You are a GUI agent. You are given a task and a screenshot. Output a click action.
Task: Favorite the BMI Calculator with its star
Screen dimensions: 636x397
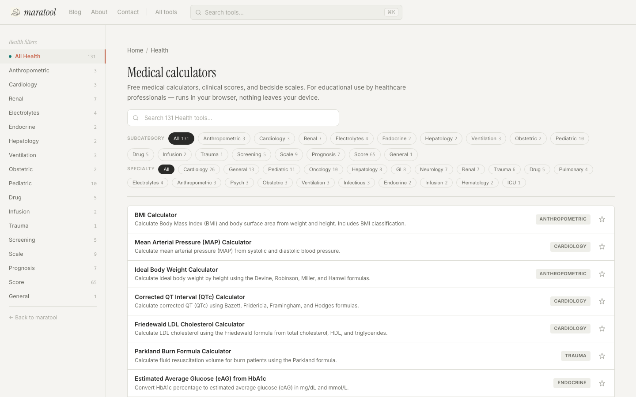[x=602, y=219]
